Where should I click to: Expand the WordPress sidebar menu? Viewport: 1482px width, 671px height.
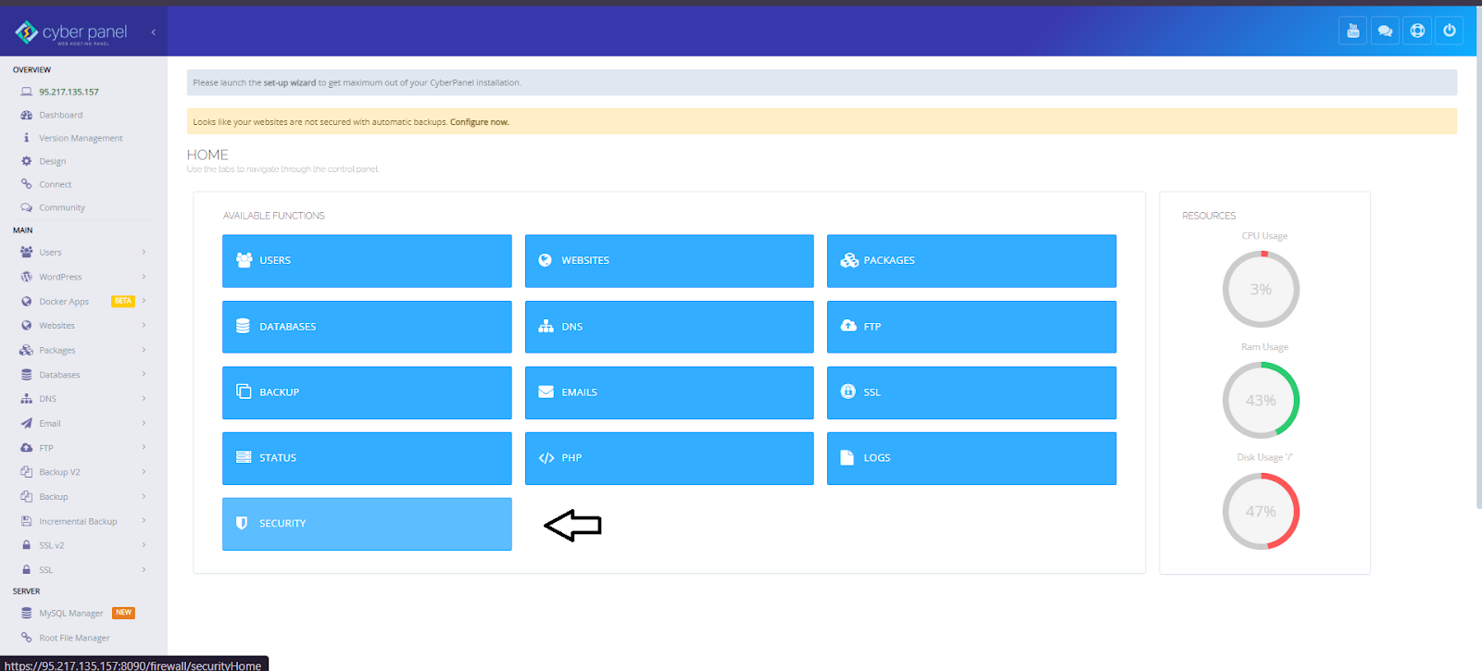[83, 277]
